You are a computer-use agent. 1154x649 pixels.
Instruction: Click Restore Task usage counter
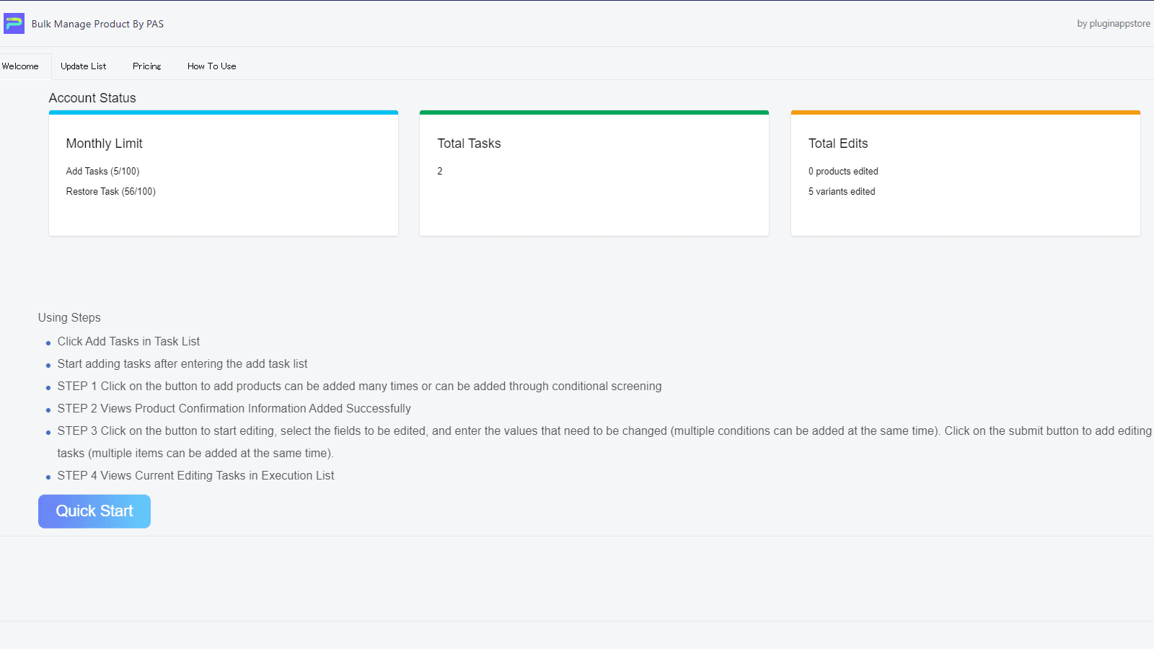coord(110,191)
